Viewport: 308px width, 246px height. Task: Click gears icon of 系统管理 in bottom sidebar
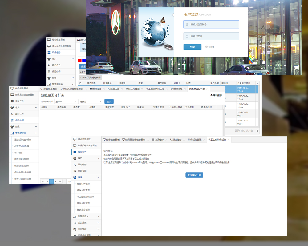tap(75, 229)
